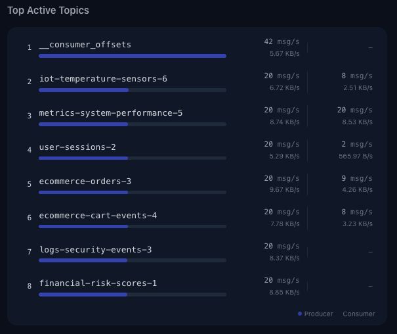
Task: Click the 3.23 KB/s consumer throughput
Action: (357, 224)
